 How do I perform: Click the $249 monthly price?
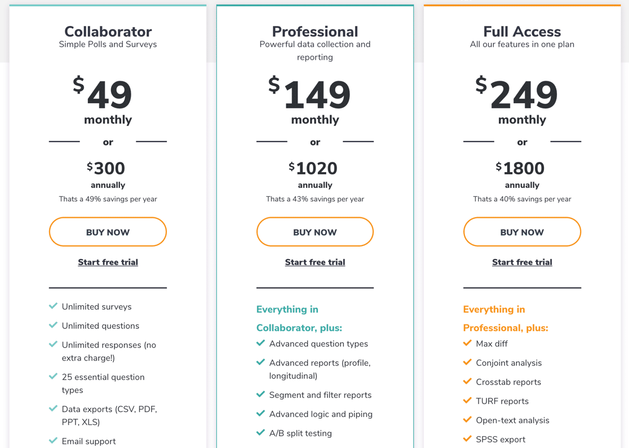[516, 94]
